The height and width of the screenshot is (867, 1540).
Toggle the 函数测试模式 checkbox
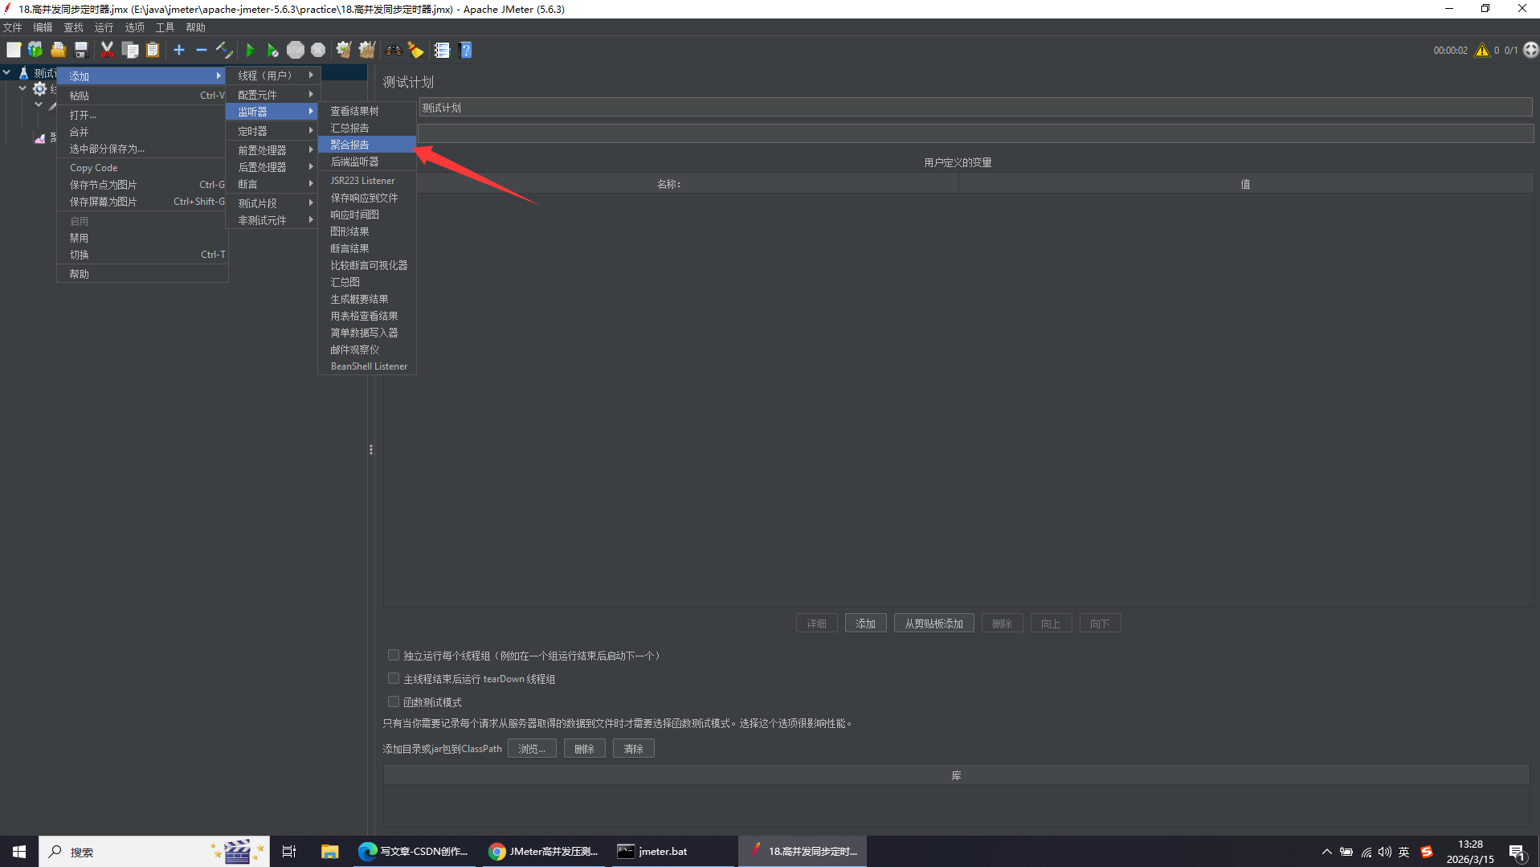pyautogui.click(x=394, y=702)
